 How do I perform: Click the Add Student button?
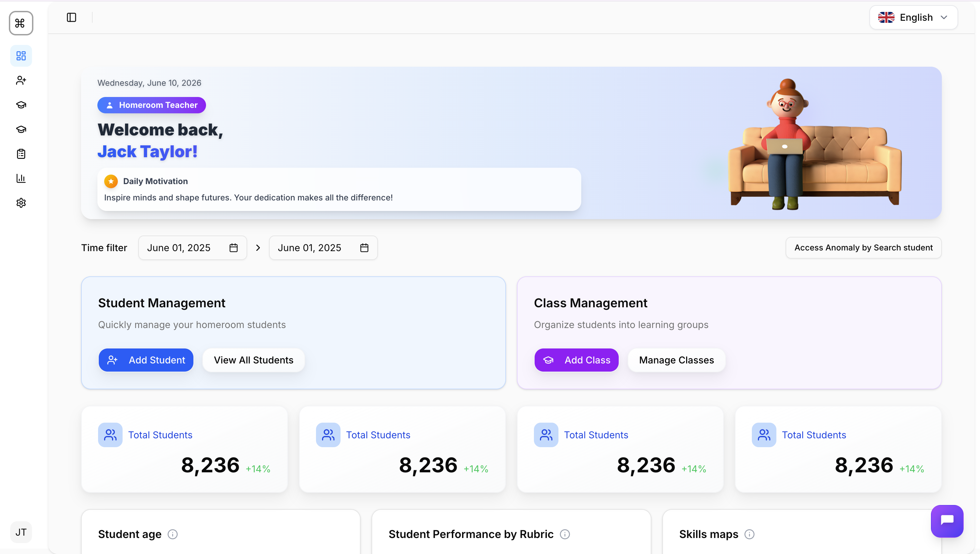146,360
